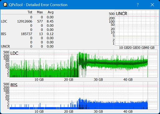This screenshot has width=160, height=114.
Task: Click the '10 GB' axis label under BIS graph
Action: (x=39, y=112)
